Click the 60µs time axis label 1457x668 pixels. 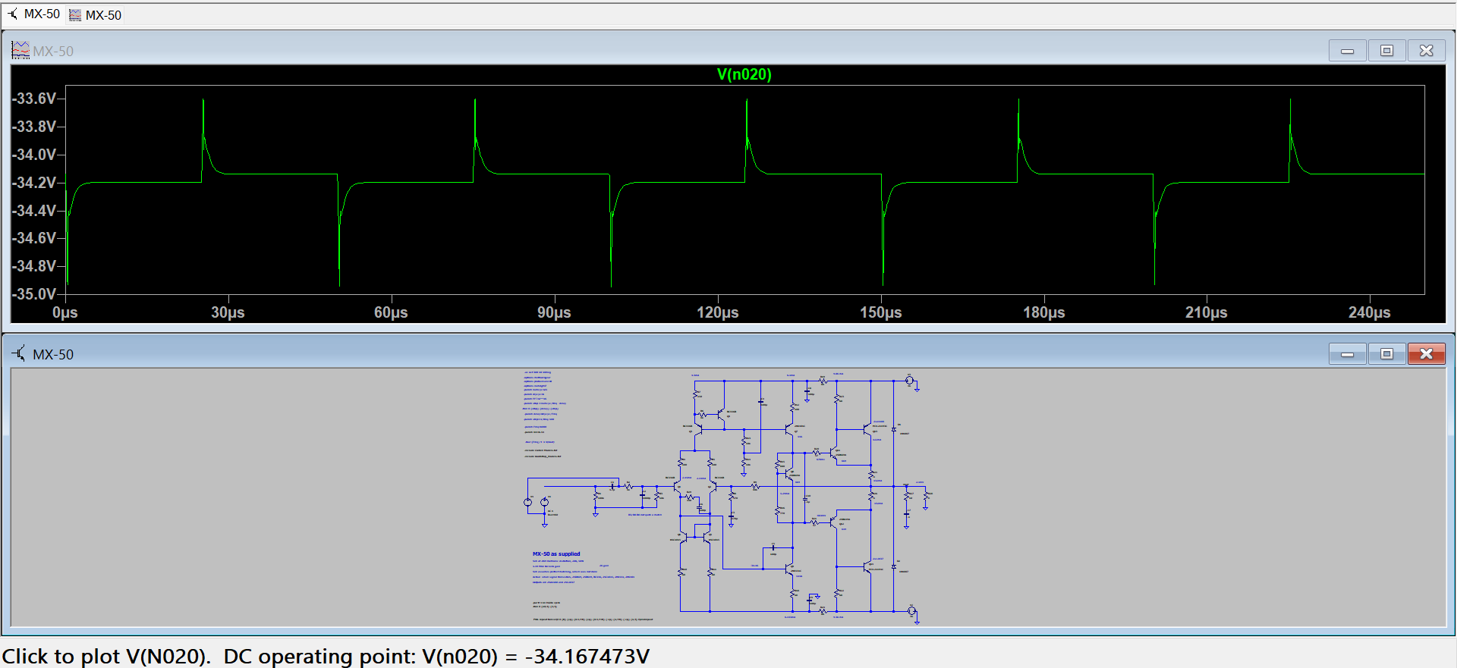click(x=391, y=312)
